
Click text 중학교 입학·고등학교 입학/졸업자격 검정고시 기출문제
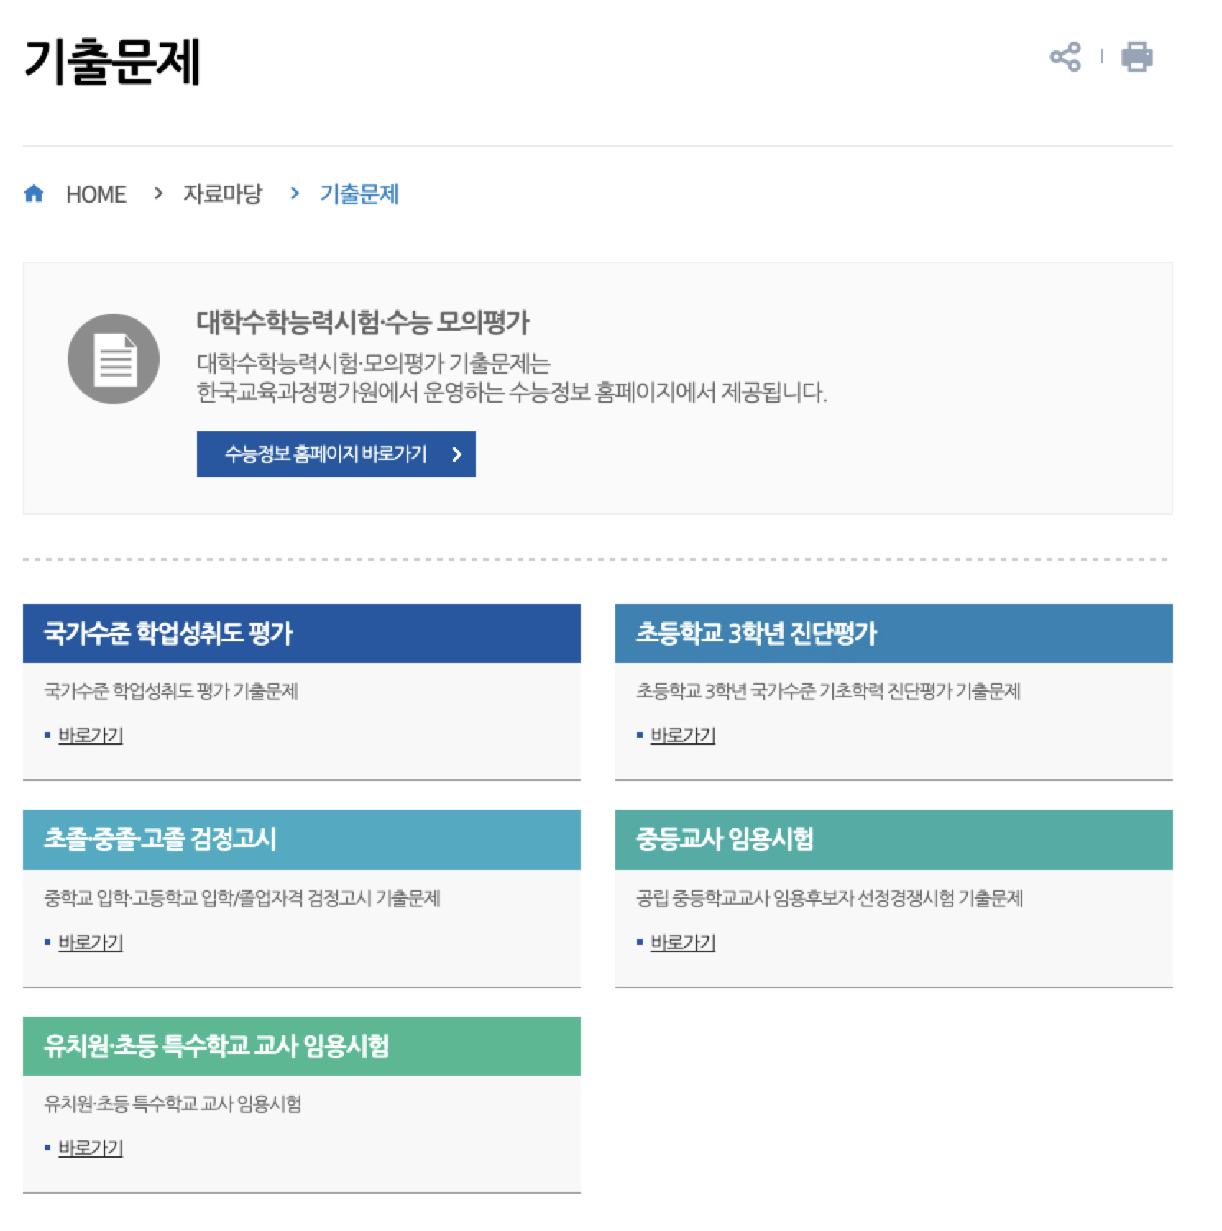click(x=242, y=898)
